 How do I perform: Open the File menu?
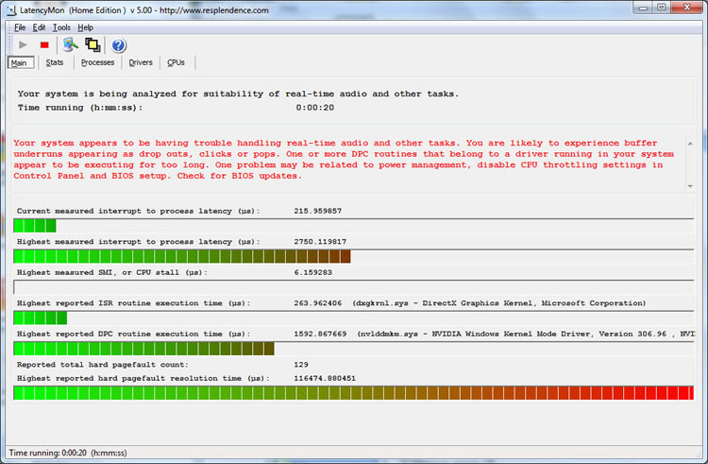pyautogui.click(x=20, y=27)
